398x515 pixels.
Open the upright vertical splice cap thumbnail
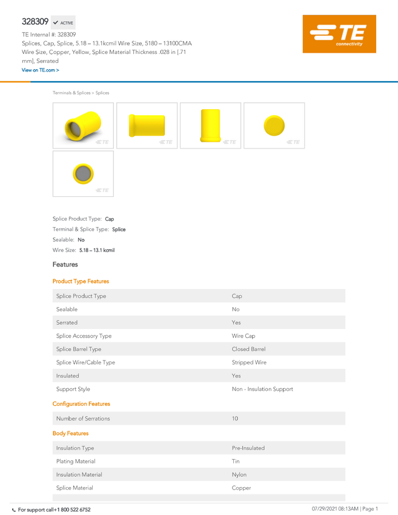pyautogui.click(x=210, y=125)
